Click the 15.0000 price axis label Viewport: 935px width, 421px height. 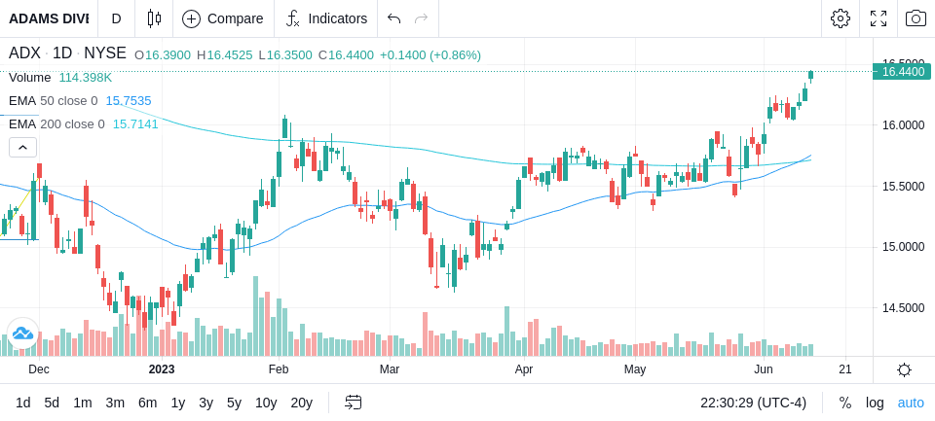903,247
